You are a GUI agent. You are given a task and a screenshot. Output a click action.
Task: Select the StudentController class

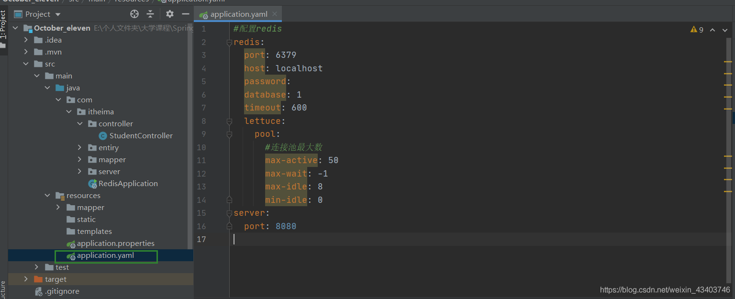pyautogui.click(x=135, y=135)
